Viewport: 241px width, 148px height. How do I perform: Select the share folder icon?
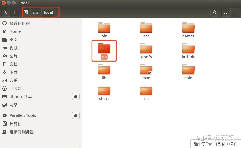point(104,90)
